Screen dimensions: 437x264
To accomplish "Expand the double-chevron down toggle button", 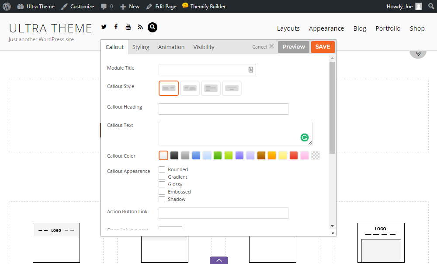I will coord(418,53).
